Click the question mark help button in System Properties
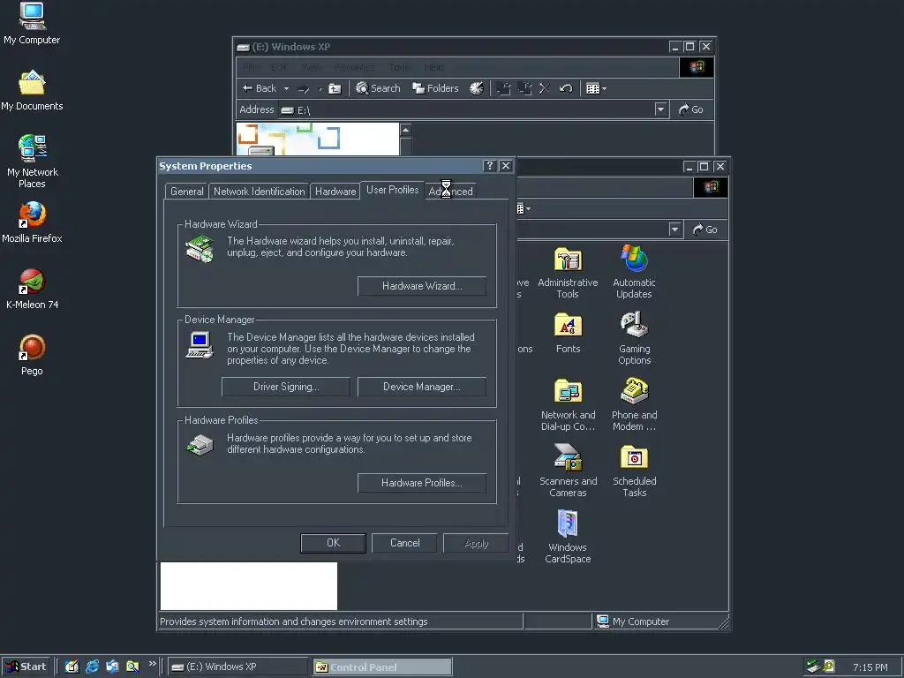This screenshot has height=678, width=904. pyautogui.click(x=489, y=166)
